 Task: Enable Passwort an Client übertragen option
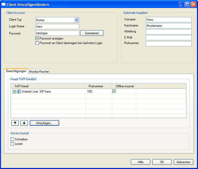[x=37, y=43]
